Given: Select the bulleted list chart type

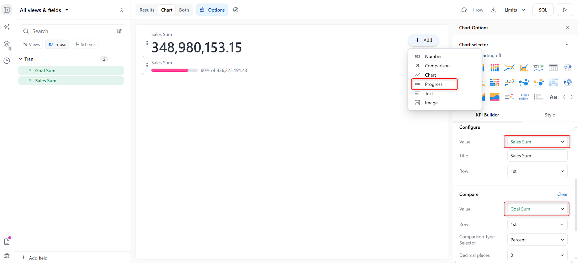Looking at the screenshot, I should point(538,97).
